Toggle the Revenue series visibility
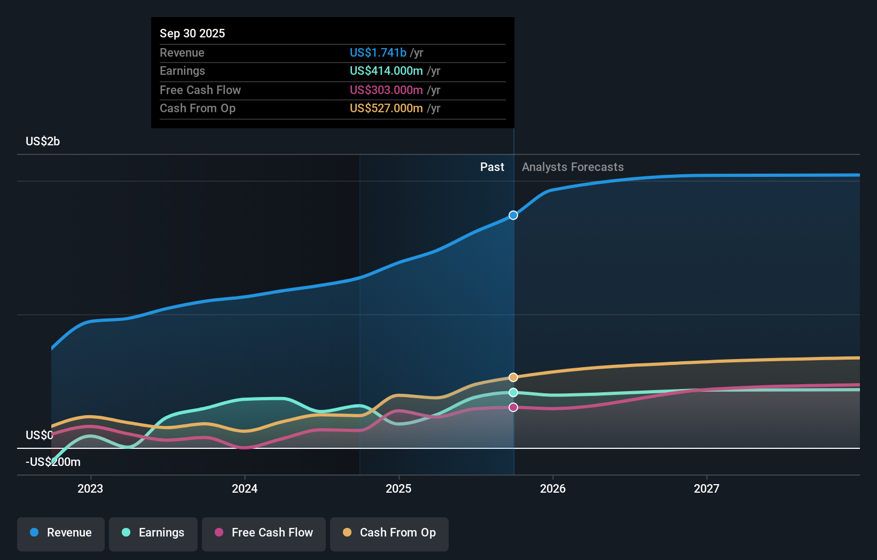The width and height of the screenshot is (877, 560). pos(60,533)
